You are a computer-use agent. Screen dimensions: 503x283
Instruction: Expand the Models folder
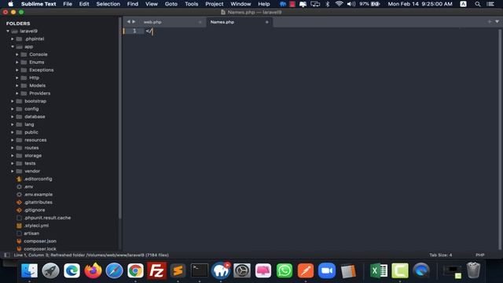coord(17,86)
